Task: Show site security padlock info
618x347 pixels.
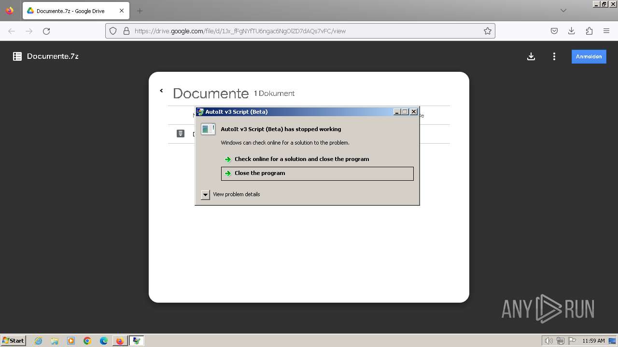Action: [126, 31]
